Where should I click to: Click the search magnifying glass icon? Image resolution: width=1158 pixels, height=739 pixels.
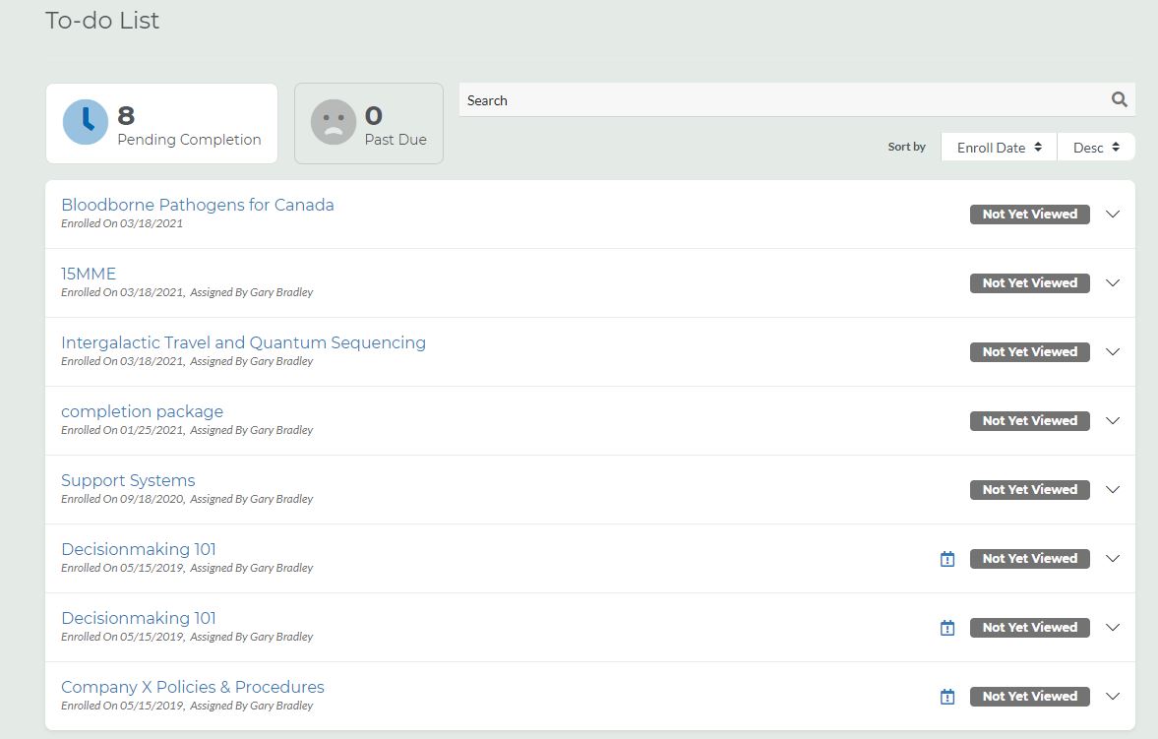(x=1119, y=99)
